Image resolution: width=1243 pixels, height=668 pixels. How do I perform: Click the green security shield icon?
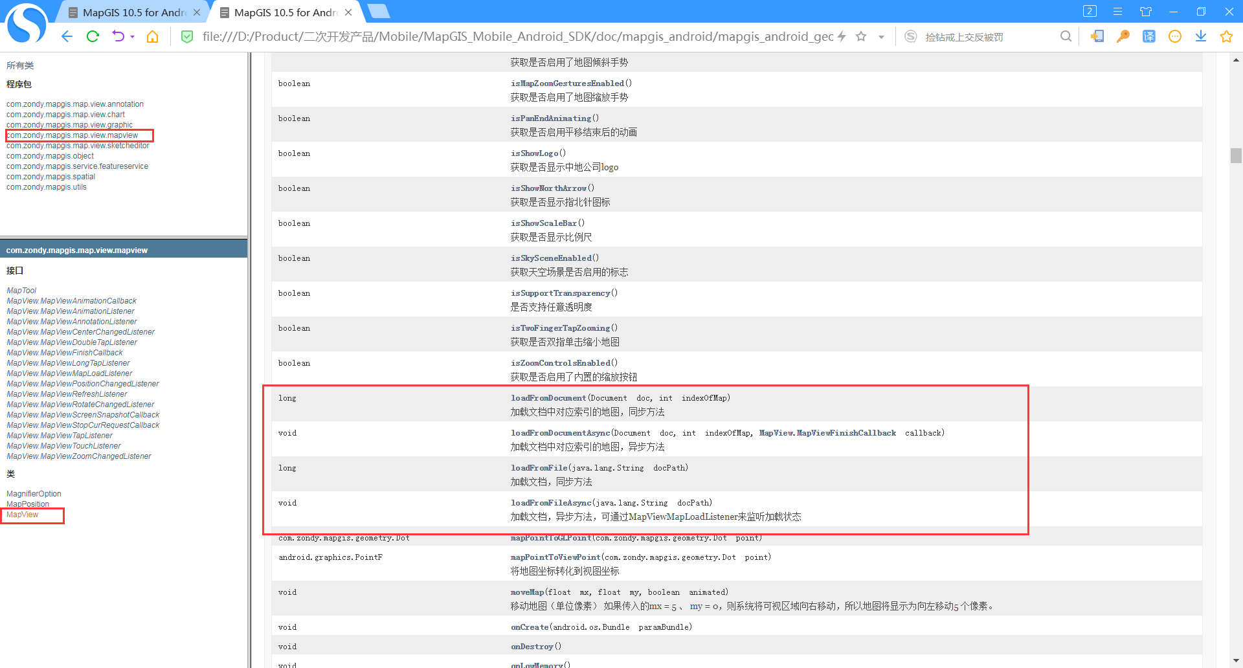coord(187,37)
